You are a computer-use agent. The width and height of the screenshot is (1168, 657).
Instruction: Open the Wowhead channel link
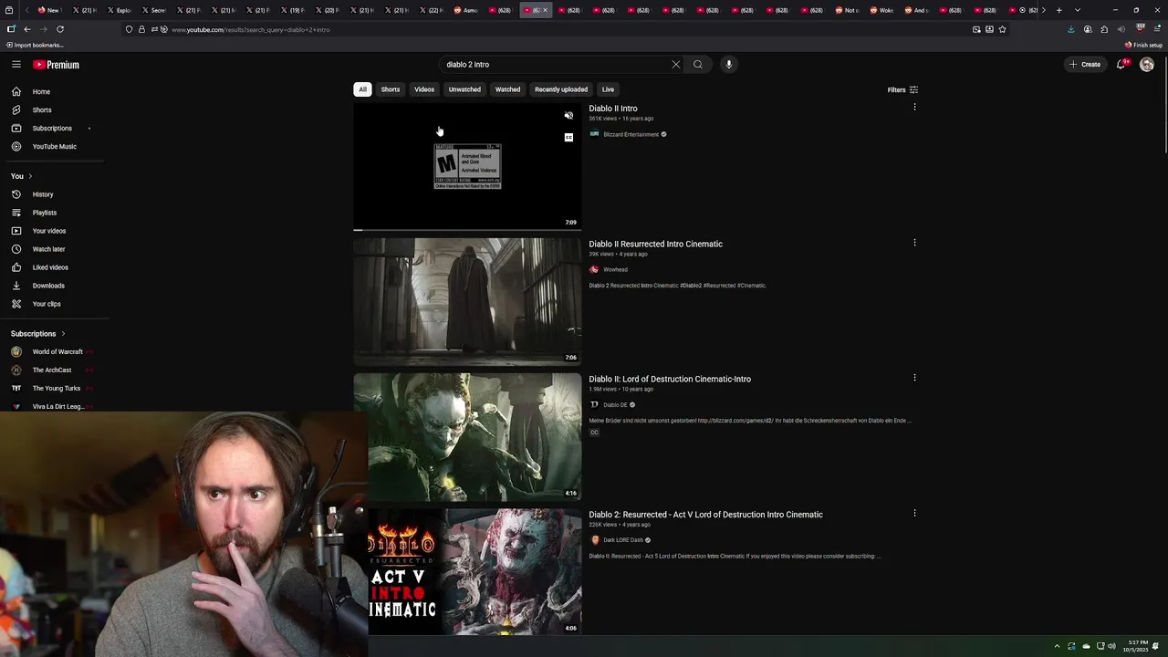[615, 269]
